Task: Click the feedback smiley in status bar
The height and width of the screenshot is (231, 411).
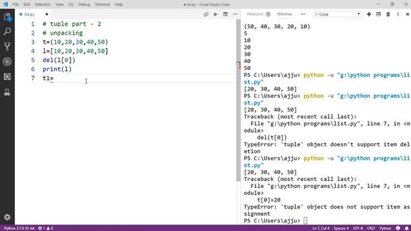Action: [x=398, y=228]
